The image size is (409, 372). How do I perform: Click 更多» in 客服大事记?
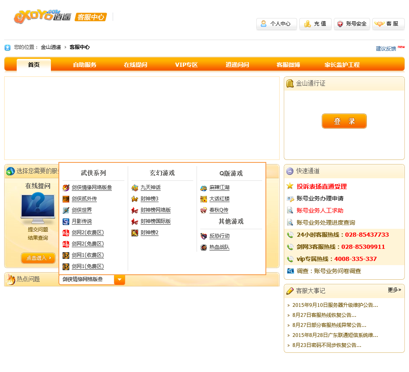click(394, 290)
